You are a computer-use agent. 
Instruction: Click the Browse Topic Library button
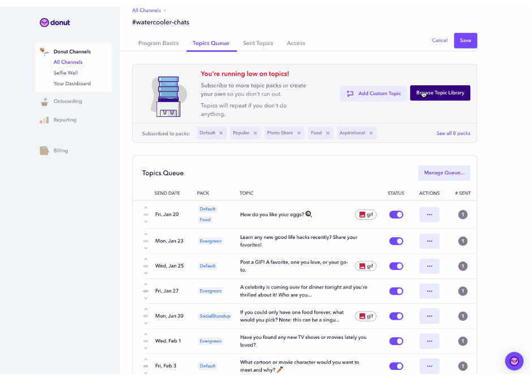440,93
